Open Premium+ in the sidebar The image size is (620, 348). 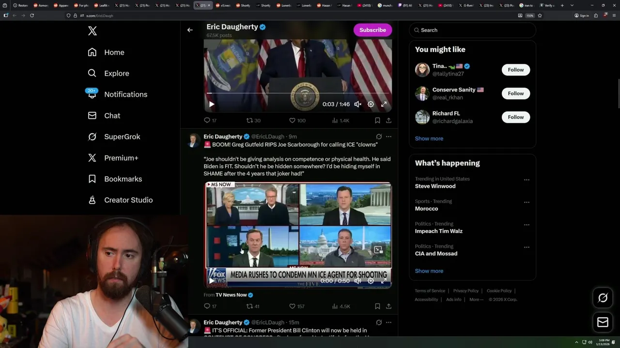click(x=113, y=158)
